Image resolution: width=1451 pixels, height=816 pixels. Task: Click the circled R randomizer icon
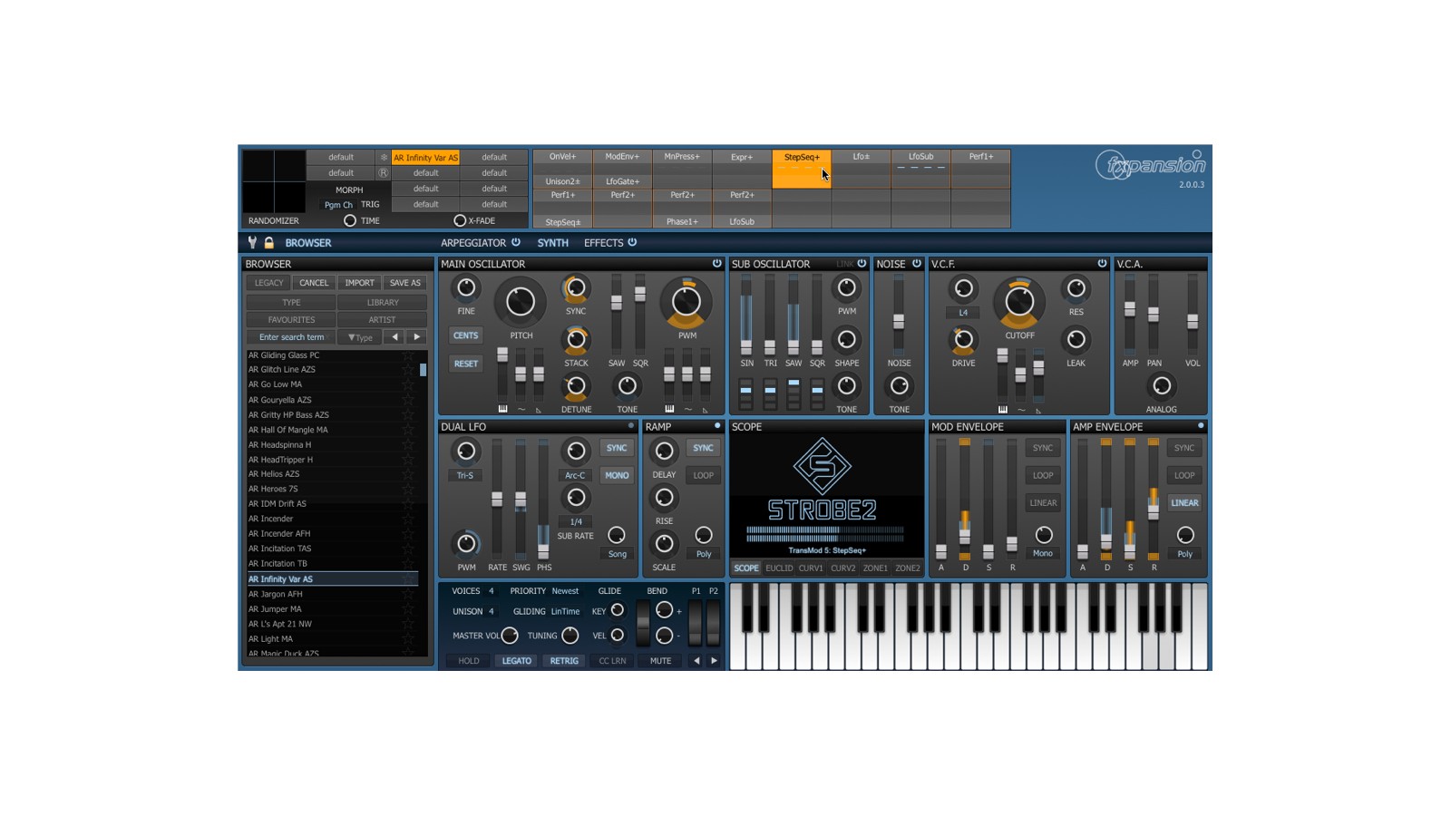click(384, 172)
